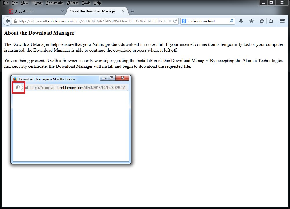Click the padlock site identity icon
Image resolution: width=290 pixels, height=209 pixels.
15,21
